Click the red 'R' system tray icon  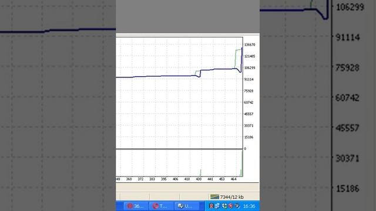click(211, 206)
